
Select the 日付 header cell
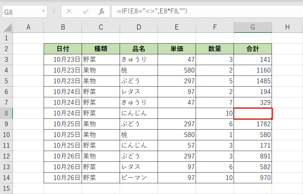[63, 48]
